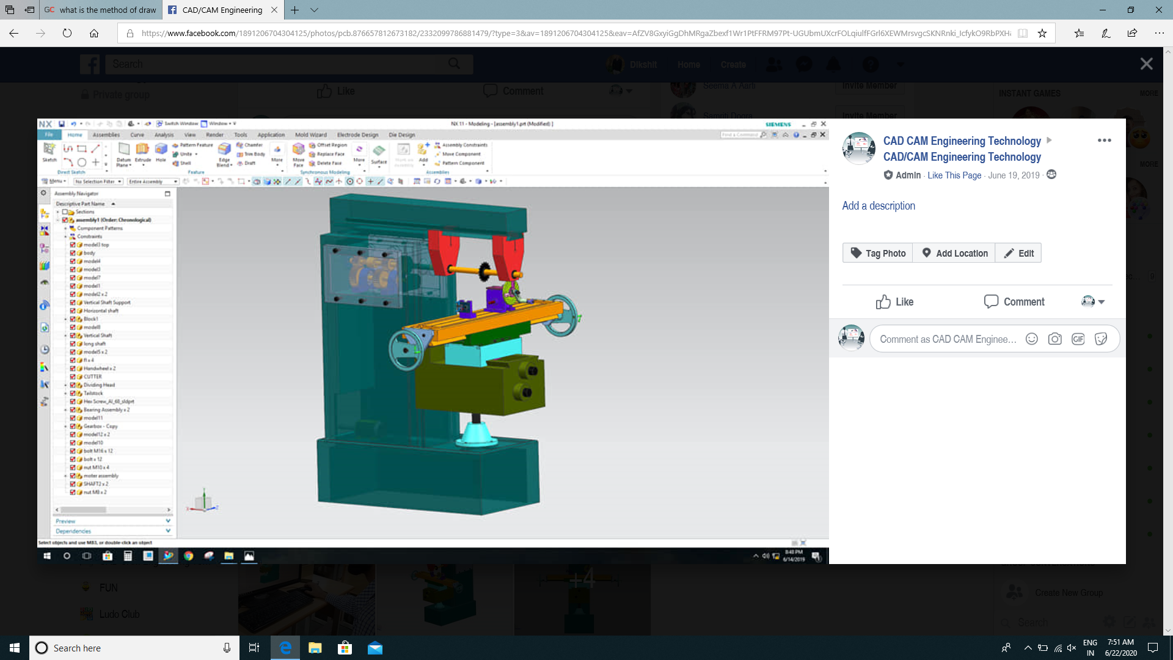Viewport: 1173px width, 660px height.
Task: Open the reading view icon in the address bar
Action: [1023, 34]
